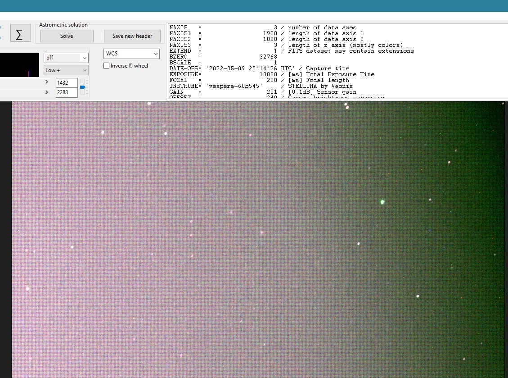Viewport: 508px width, 378px height.
Task: Click the NAXIS1 line in the header
Action: pyautogui.click(x=266, y=33)
